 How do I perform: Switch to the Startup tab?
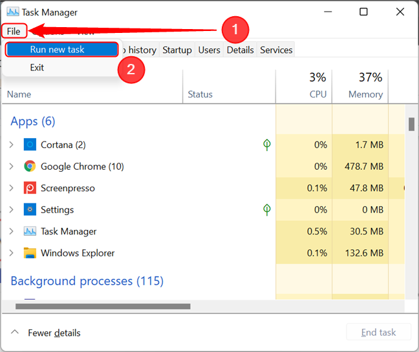coord(177,50)
